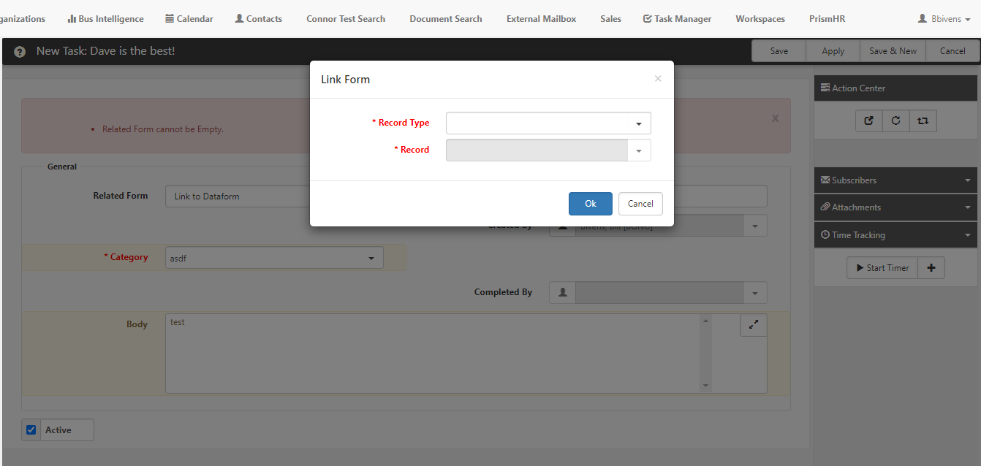Screen dimensions: 981x466
Task: Toggle the Active checkbox
Action: [x=31, y=430]
